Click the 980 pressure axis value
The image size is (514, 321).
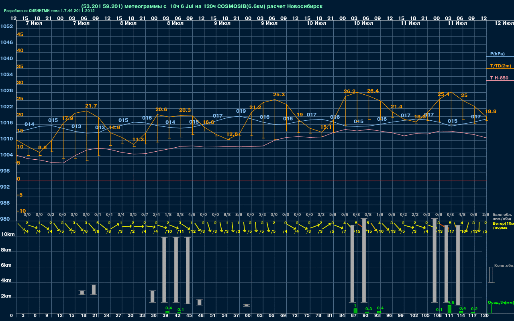(5, 219)
